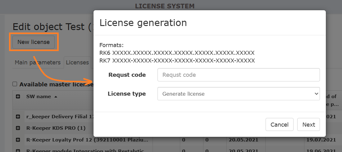Click the New license button

point(34,42)
